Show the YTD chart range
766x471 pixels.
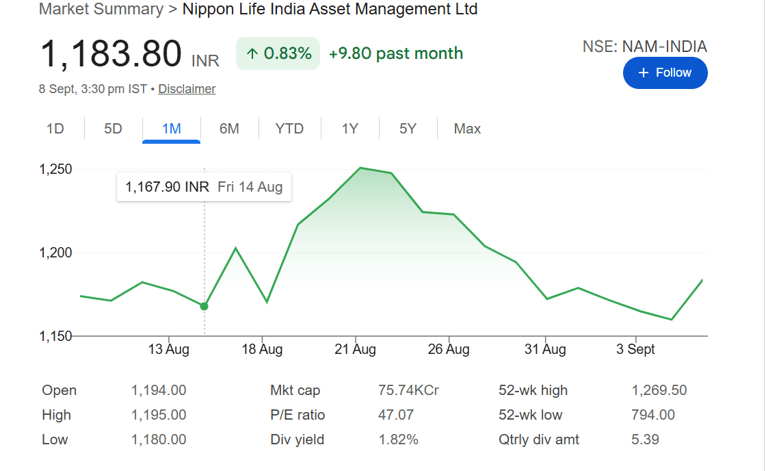point(289,129)
